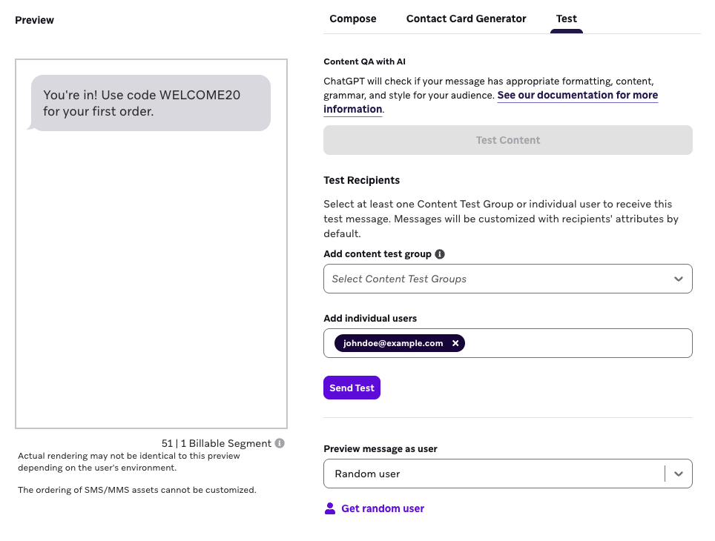
Task: Expand the chevron on Content Test Groups field
Action: 679,279
